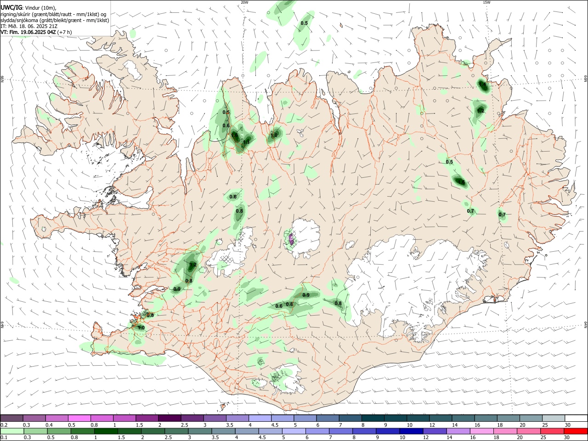
Task: Click the blue-gray rain swatch between 3.5 and 4
Action: tap(223, 431)
